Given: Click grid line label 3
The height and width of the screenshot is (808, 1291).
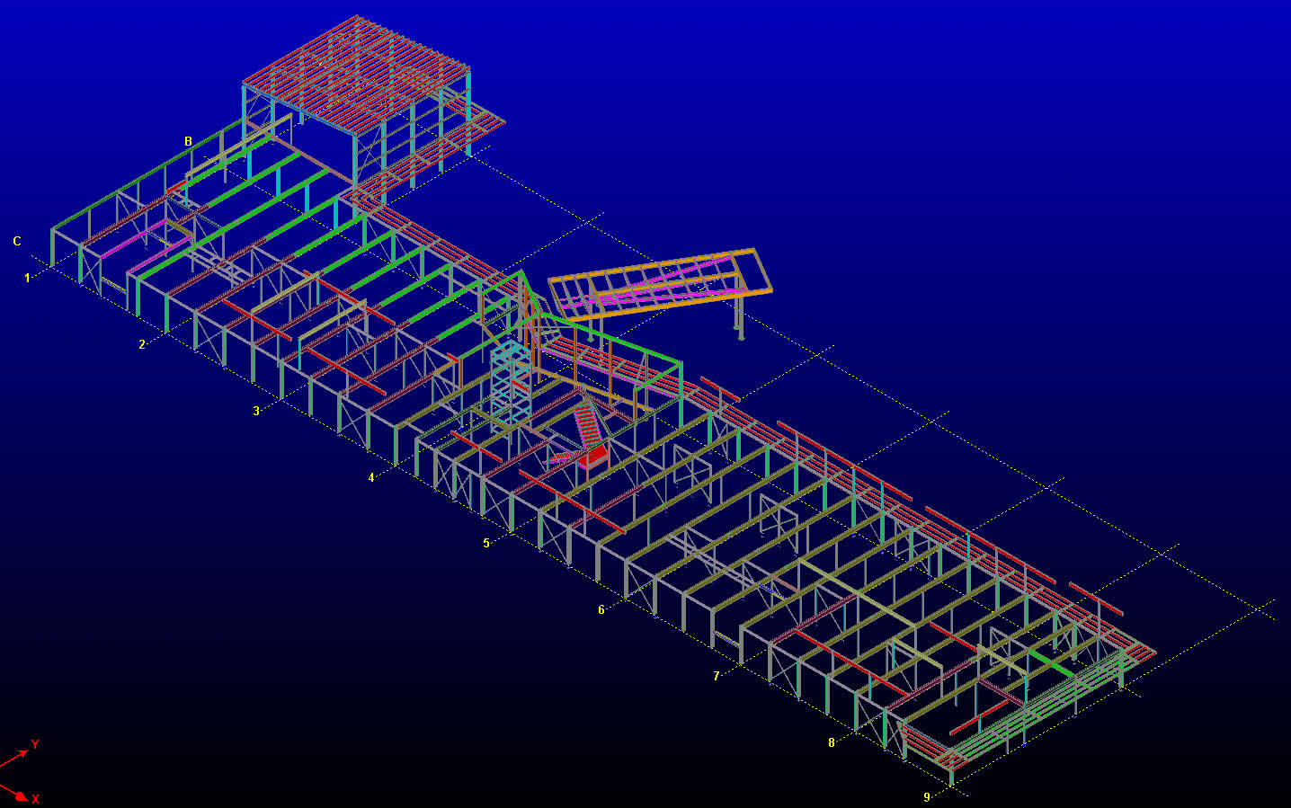Looking at the screenshot, I should (256, 411).
